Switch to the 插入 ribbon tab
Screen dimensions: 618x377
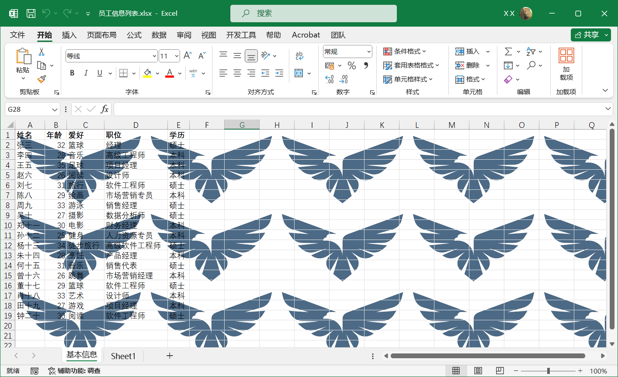point(69,35)
